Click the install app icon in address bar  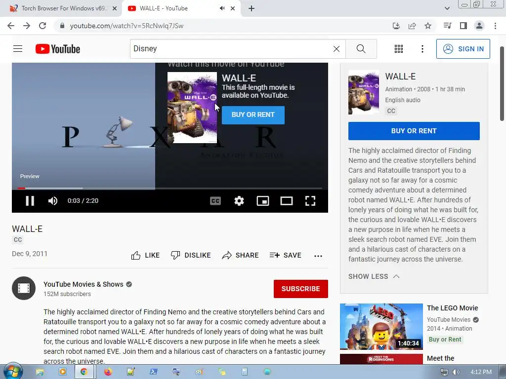pyautogui.click(x=396, y=26)
